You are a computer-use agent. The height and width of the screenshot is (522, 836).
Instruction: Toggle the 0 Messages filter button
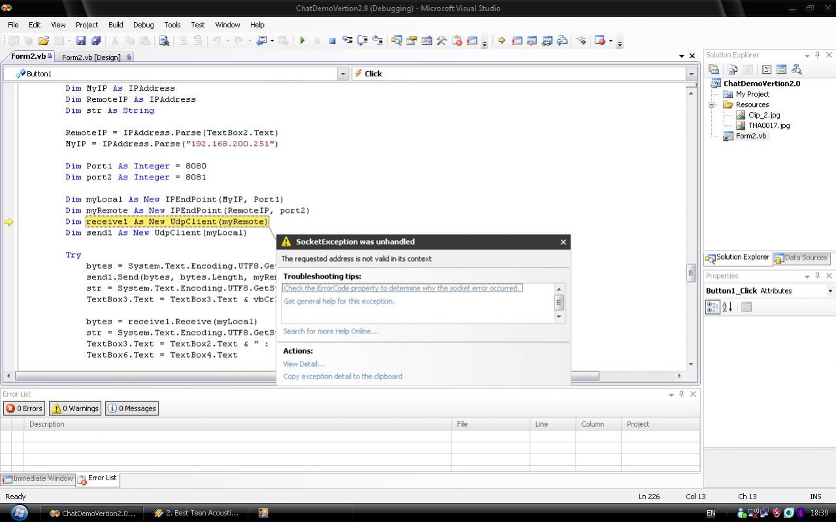click(x=132, y=408)
